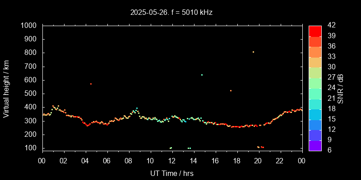The height and width of the screenshot is (180, 361).
Task: Select the green outlier point near 640 km
Action: click(202, 75)
